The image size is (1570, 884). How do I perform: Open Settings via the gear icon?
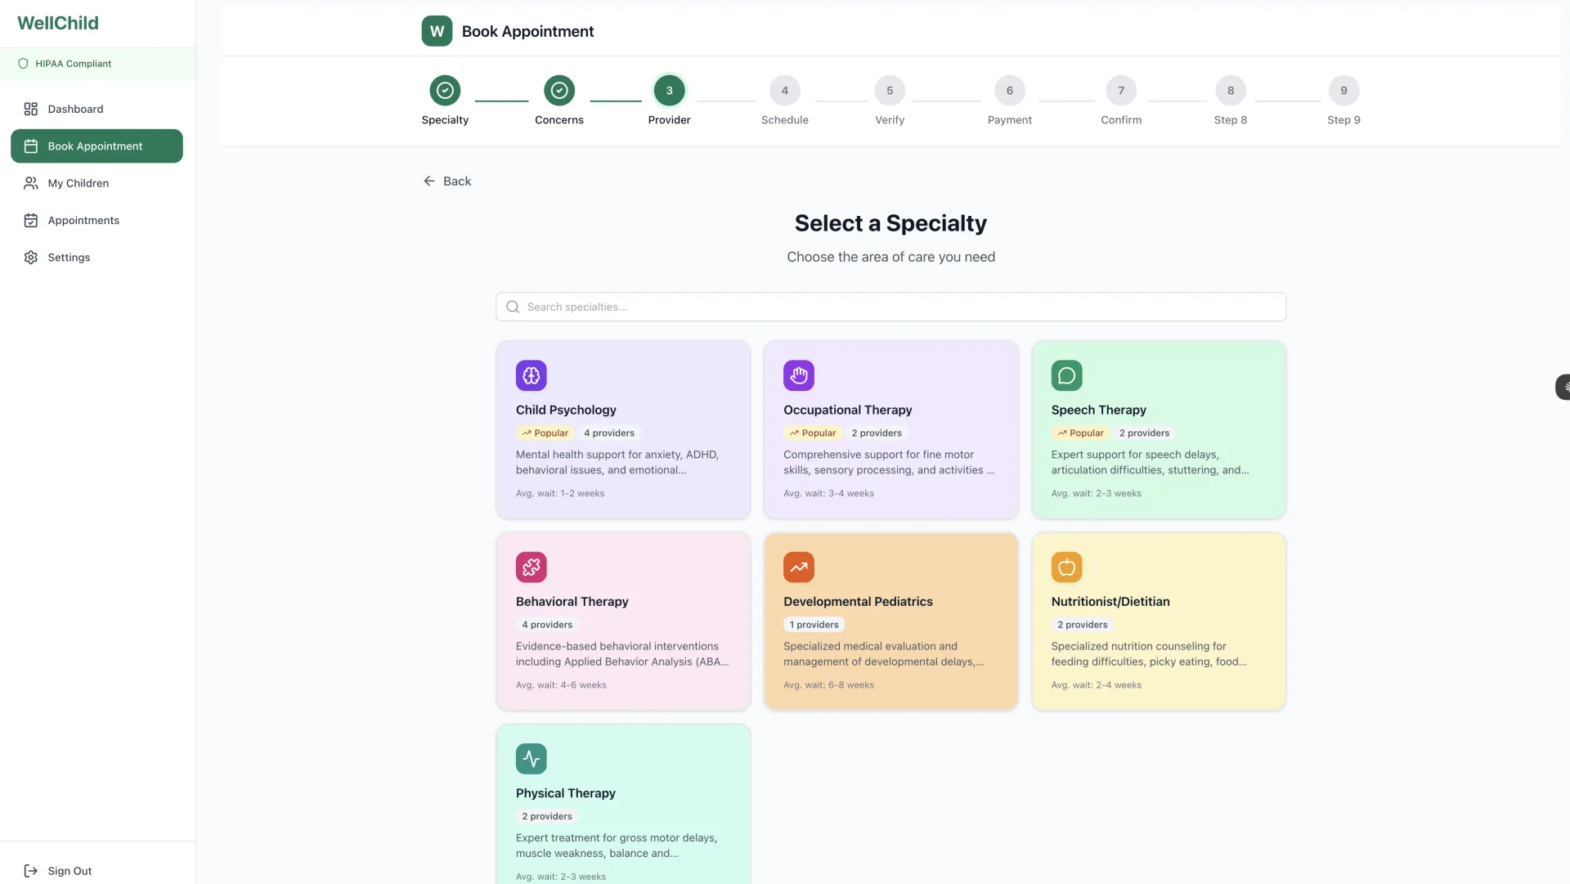tap(30, 257)
